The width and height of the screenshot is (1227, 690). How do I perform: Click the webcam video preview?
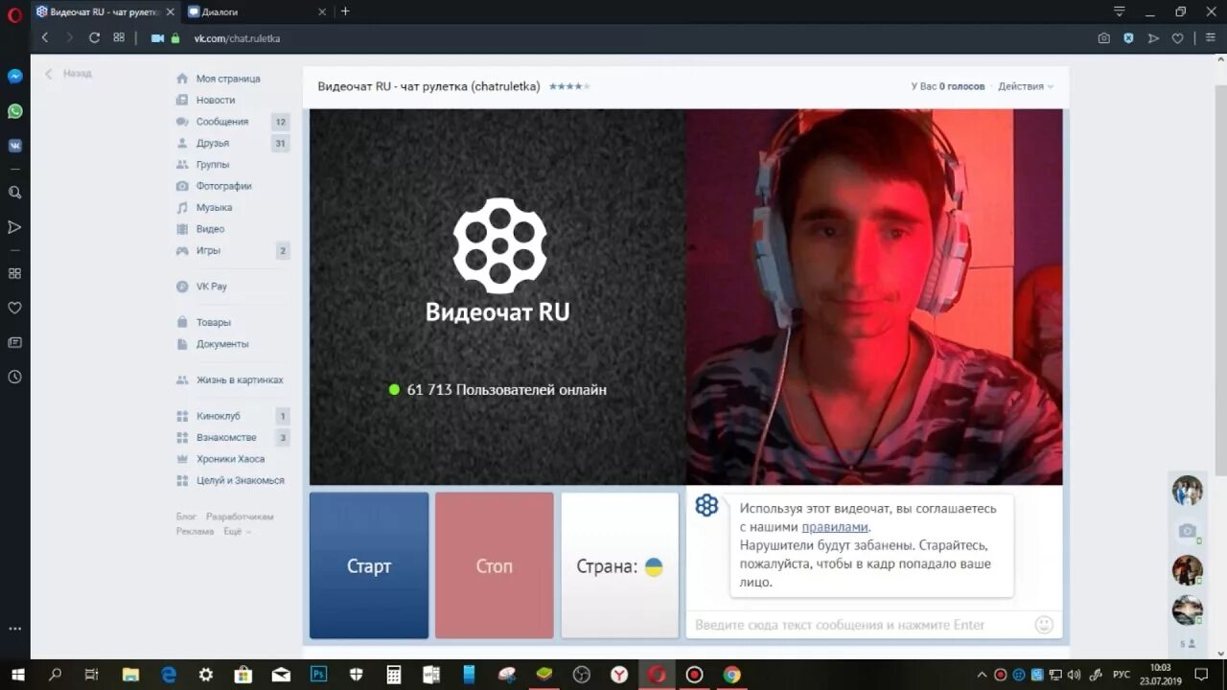pos(874,297)
